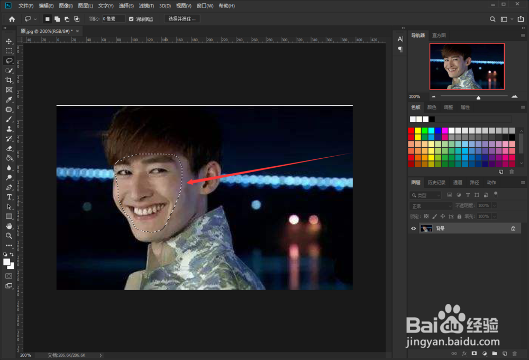This screenshot has height=360, width=529.
Task: Select the Rectangular Marquee tool
Action: (x=9, y=51)
